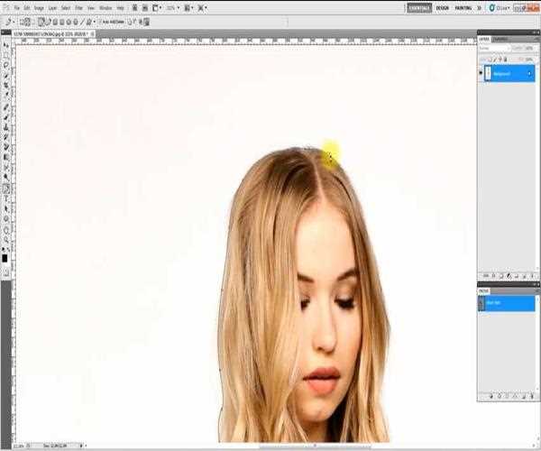Click the foreground color swatch

click(5, 258)
